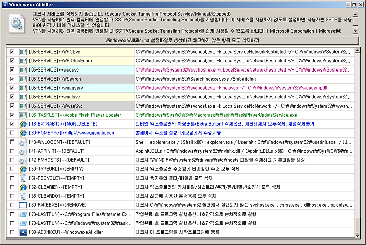Click the service icon beside WPDBusEnum

tap(23, 61)
